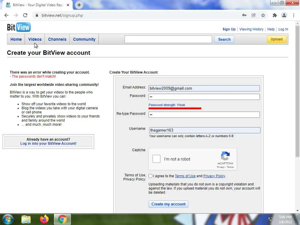Image resolution: width=300 pixels, height=225 pixels.
Task: Open the Viewing History link
Action: pyautogui.click(x=251, y=29)
